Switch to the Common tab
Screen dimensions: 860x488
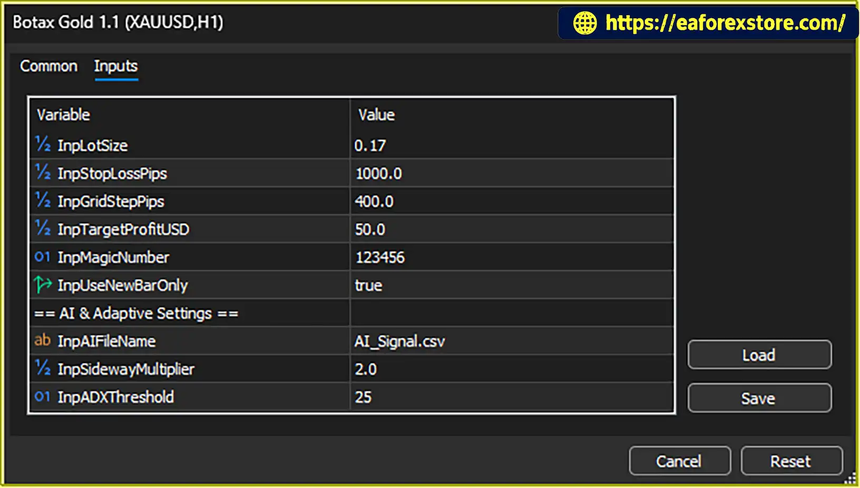48,66
